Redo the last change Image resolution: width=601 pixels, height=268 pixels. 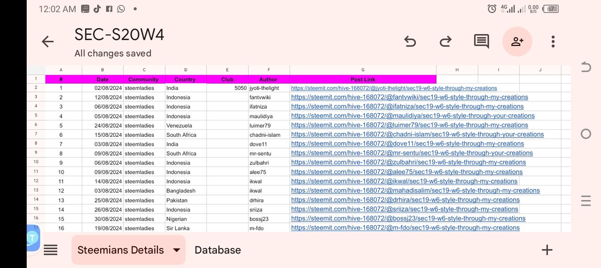click(446, 42)
